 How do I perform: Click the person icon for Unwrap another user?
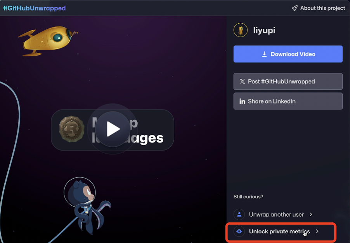click(x=239, y=214)
